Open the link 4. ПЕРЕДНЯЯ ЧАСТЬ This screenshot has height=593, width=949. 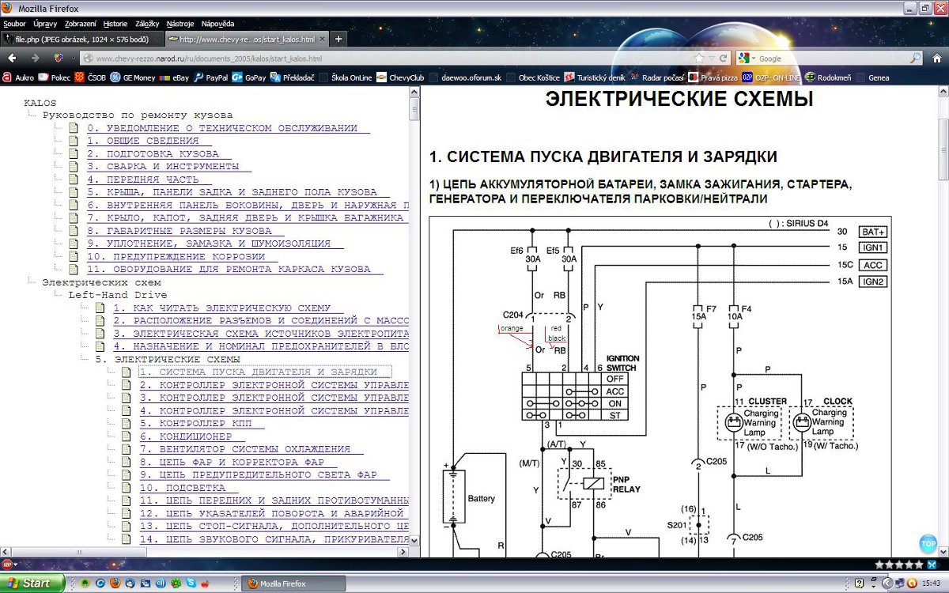142,179
